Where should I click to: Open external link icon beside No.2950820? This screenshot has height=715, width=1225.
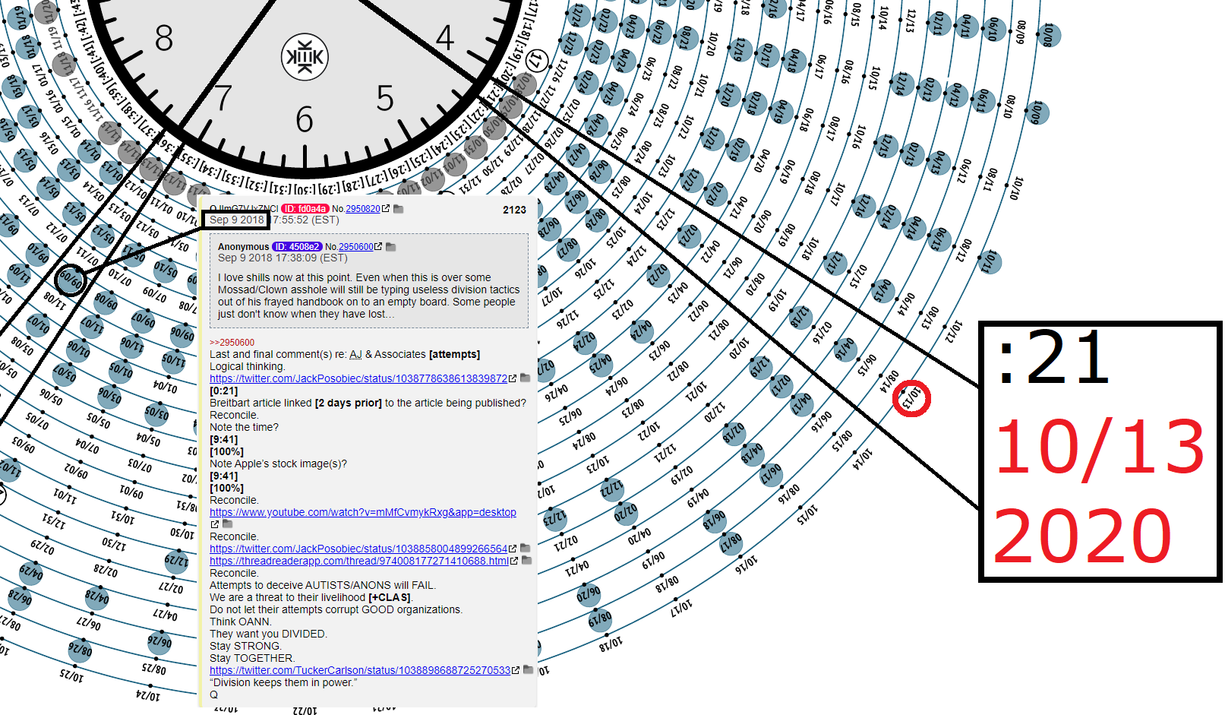click(386, 208)
